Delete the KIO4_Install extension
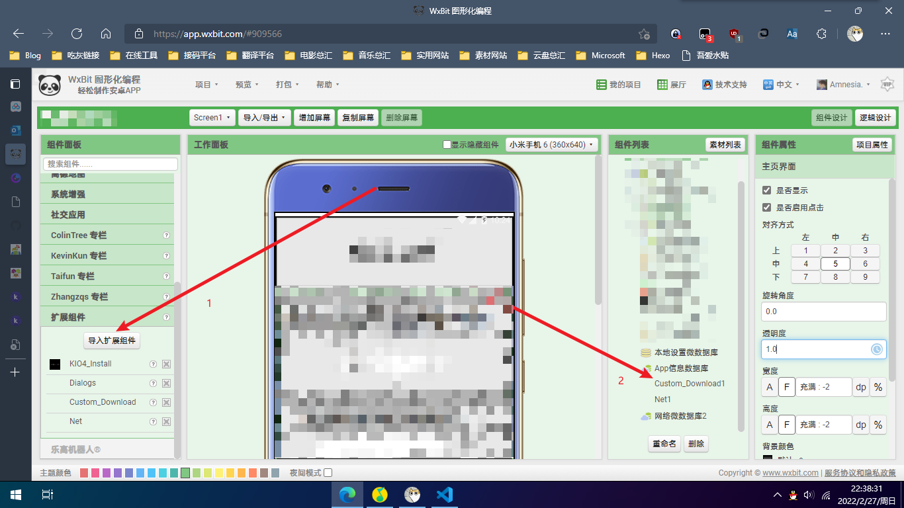The height and width of the screenshot is (508, 904). pyautogui.click(x=167, y=364)
